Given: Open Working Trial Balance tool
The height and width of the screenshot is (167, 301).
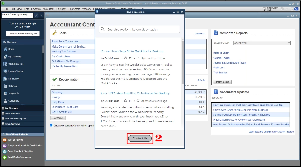Looking at the screenshot, I should click(64, 52).
